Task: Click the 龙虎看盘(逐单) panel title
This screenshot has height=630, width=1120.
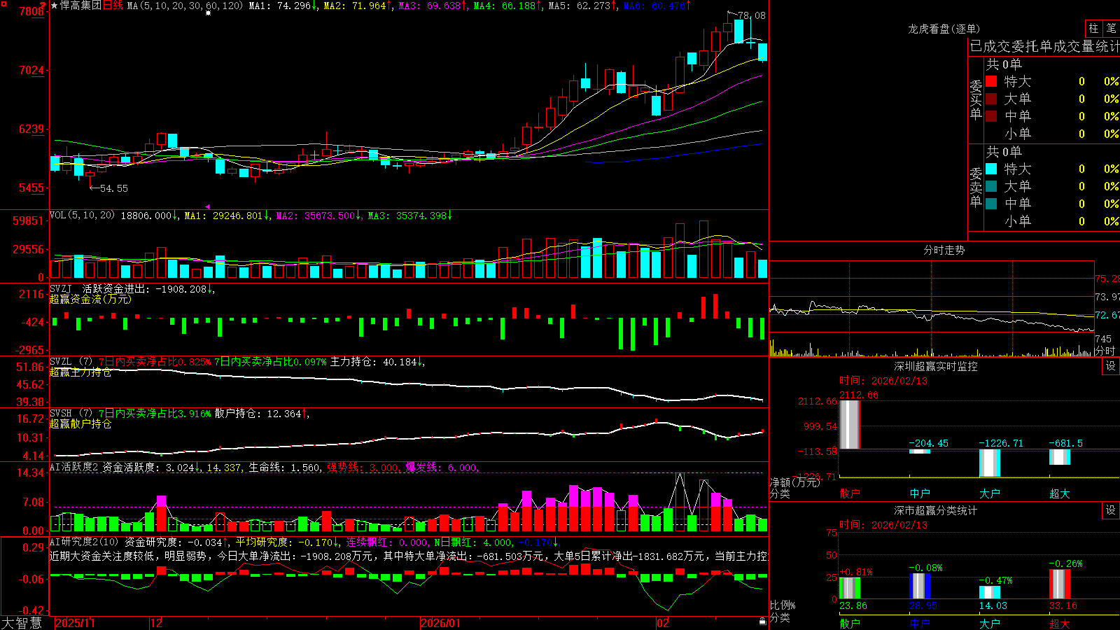Action: coord(944,29)
